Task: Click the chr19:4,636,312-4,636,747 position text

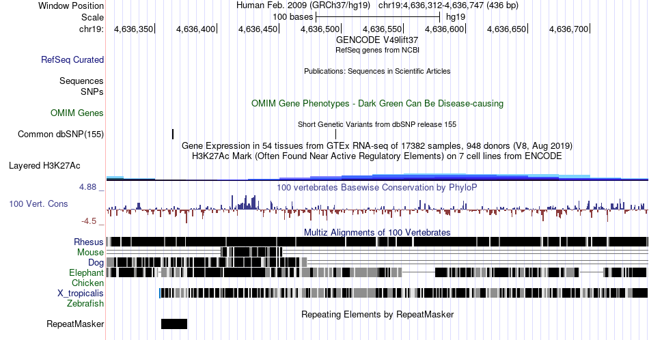Action: tap(448, 5)
